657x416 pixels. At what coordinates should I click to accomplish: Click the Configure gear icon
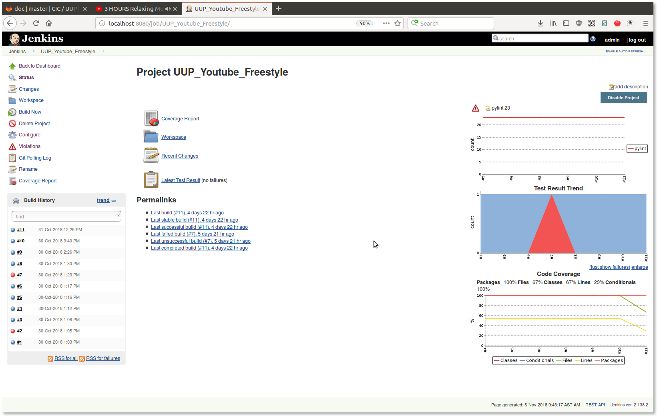12,135
